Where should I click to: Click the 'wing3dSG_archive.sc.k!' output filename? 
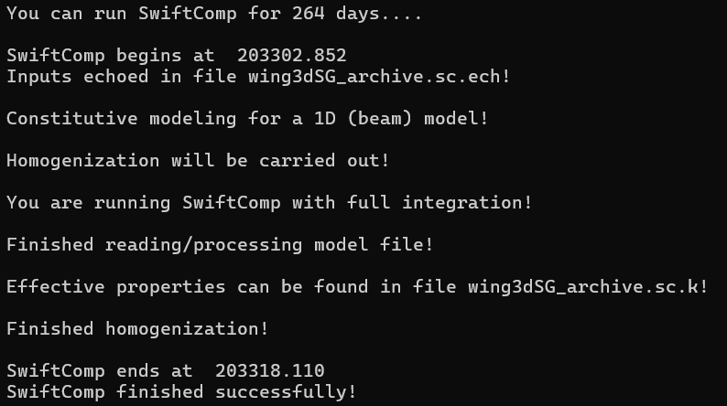[x=588, y=287]
